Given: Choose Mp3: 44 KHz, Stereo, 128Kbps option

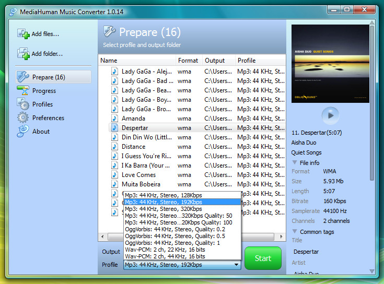Looking at the screenshot, I should click(182, 195).
